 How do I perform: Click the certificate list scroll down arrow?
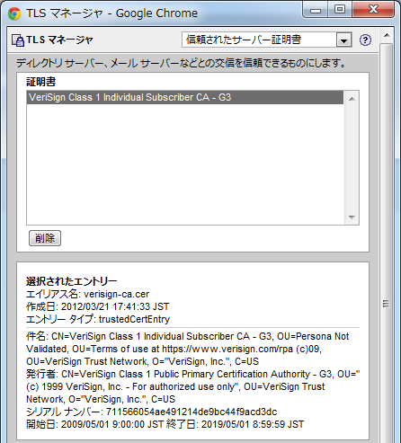click(352, 217)
